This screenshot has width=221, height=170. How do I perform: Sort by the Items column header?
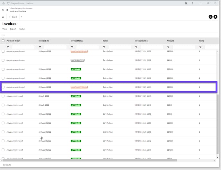click(201, 41)
